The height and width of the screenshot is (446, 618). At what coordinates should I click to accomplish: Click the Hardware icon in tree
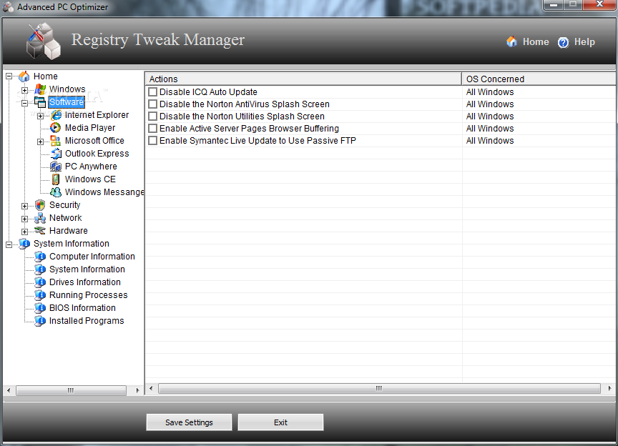point(40,230)
